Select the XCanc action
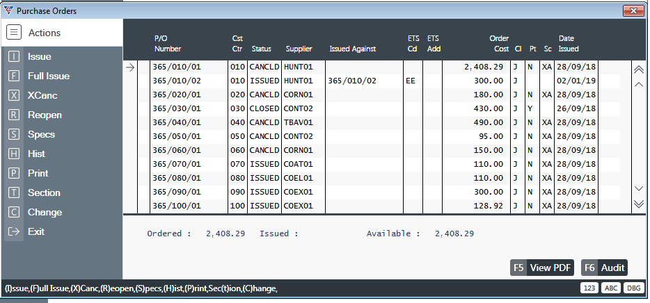 pyautogui.click(x=42, y=96)
